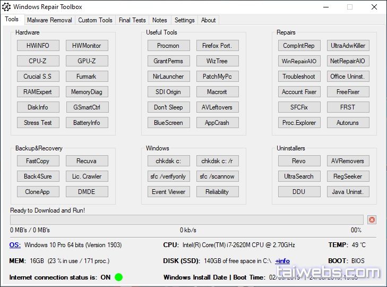Click the app icon in title bar

[x=6, y=7]
